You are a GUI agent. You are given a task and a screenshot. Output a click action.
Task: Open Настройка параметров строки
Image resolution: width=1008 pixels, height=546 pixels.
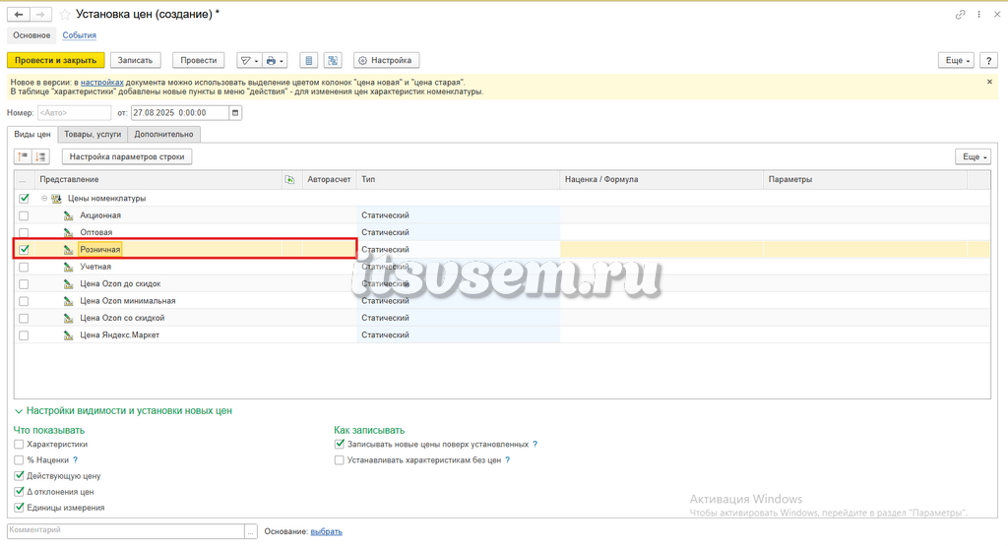(127, 156)
